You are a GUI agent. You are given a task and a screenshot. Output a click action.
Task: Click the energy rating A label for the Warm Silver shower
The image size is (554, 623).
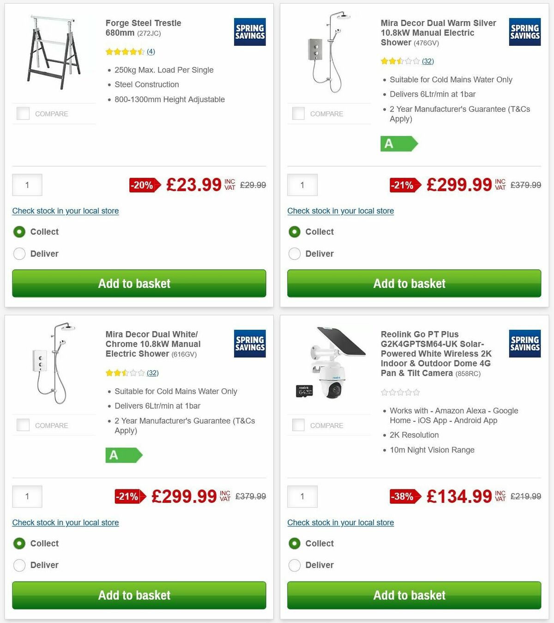(x=399, y=144)
